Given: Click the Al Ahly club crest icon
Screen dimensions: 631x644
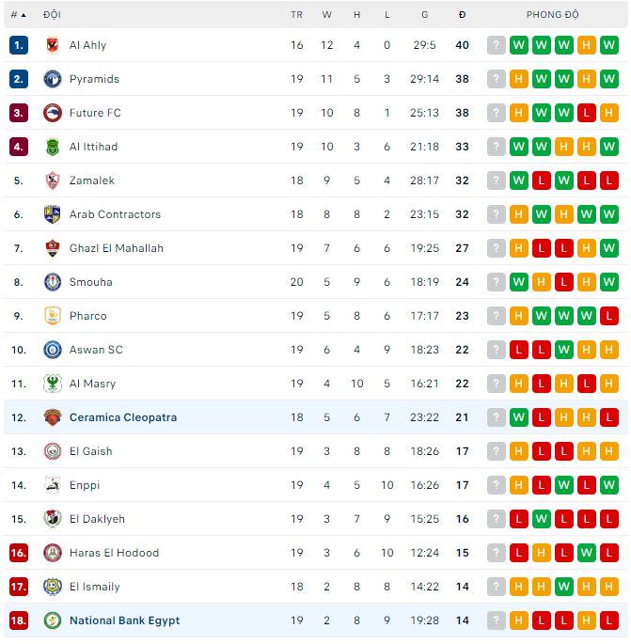Looking at the screenshot, I should 53,45.
